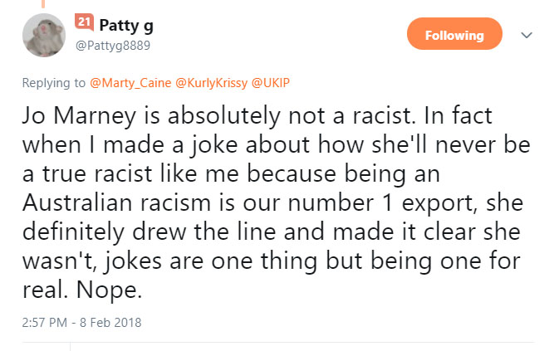Viewport: 559px width, 351px height.
Task: Open the 2:57 PM - 8 Feb 2018 timestamp
Action: pos(81,323)
